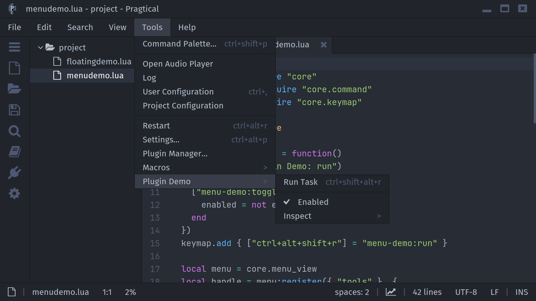Open User Configuration

(205, 92)
